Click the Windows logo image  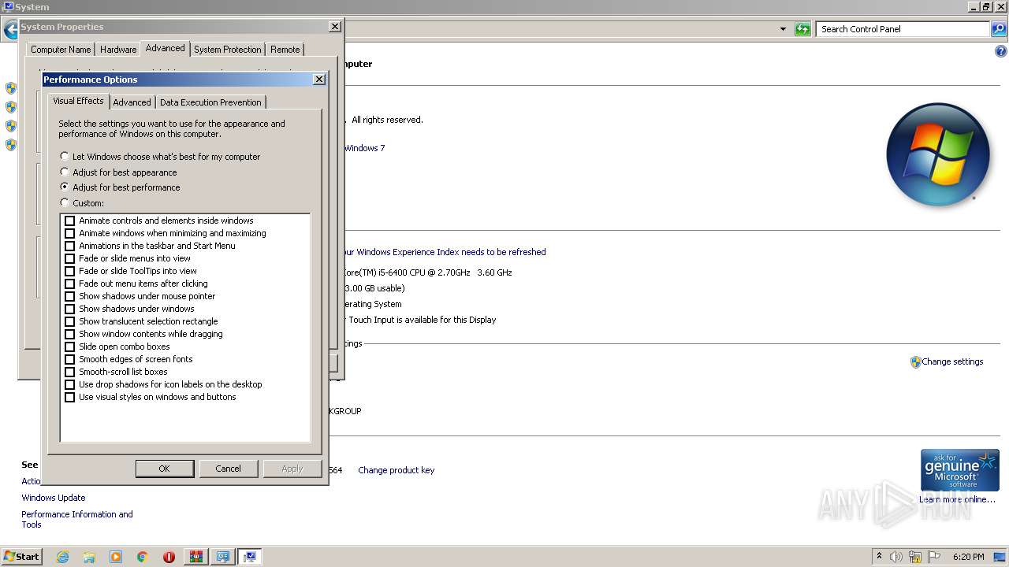click(x=937, y=154)
